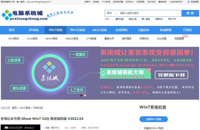This screenshot has height=130, width=200.
Task: Open 首页 link in breadcrumb
Action: tap(14, 108)
